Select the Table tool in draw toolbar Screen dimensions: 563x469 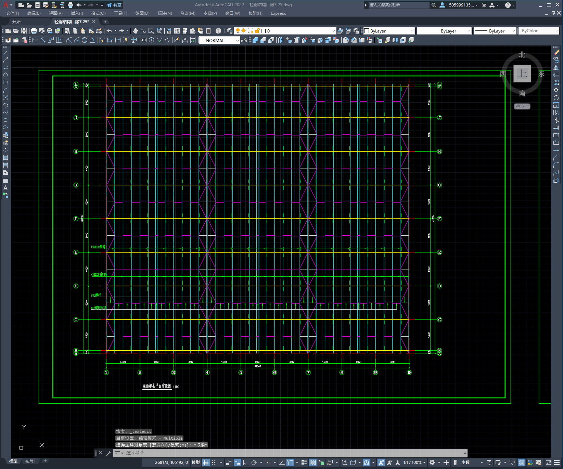click(x=5, y=180)
